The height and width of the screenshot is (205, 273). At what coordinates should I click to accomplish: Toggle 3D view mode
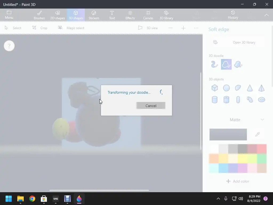[148, 28]
